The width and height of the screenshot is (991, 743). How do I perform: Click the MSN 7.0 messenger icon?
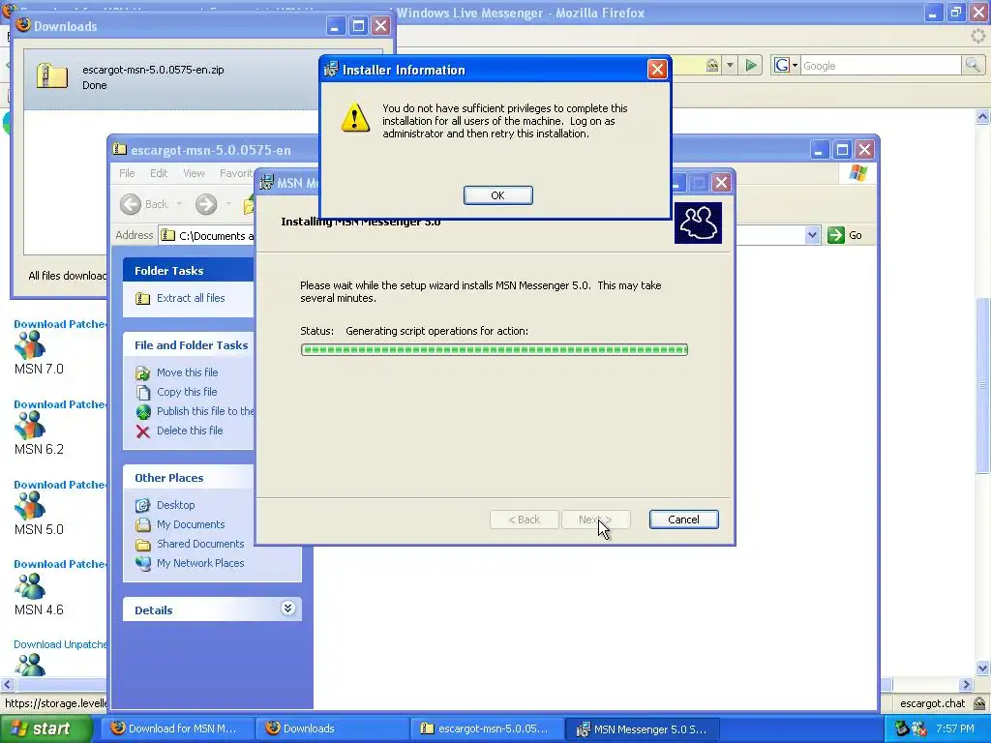(30, 345)
